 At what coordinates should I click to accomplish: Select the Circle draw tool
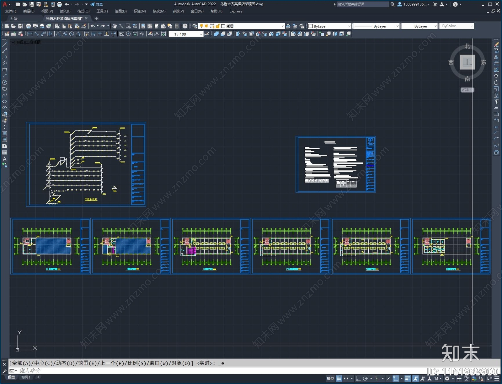click(x=4, y=83)
